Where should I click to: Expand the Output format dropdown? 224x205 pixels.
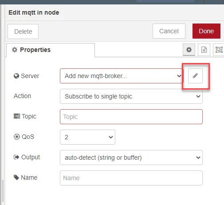(x=131, y=158)
